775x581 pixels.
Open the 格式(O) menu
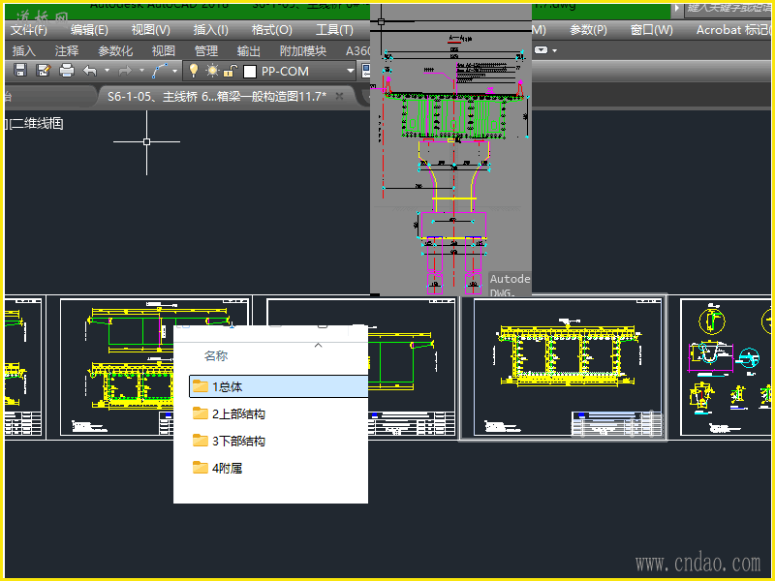tap(271, 30)
